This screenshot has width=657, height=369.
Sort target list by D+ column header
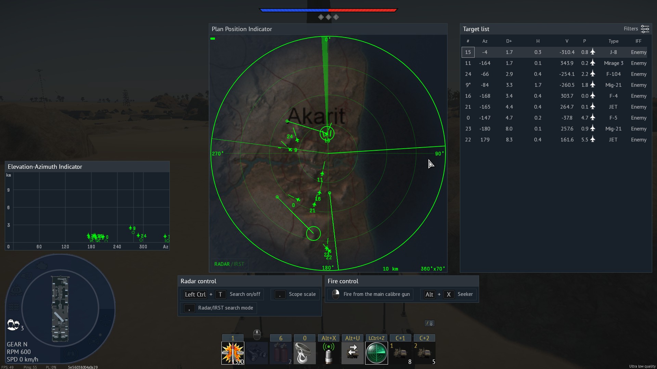(x=509, y=41)
